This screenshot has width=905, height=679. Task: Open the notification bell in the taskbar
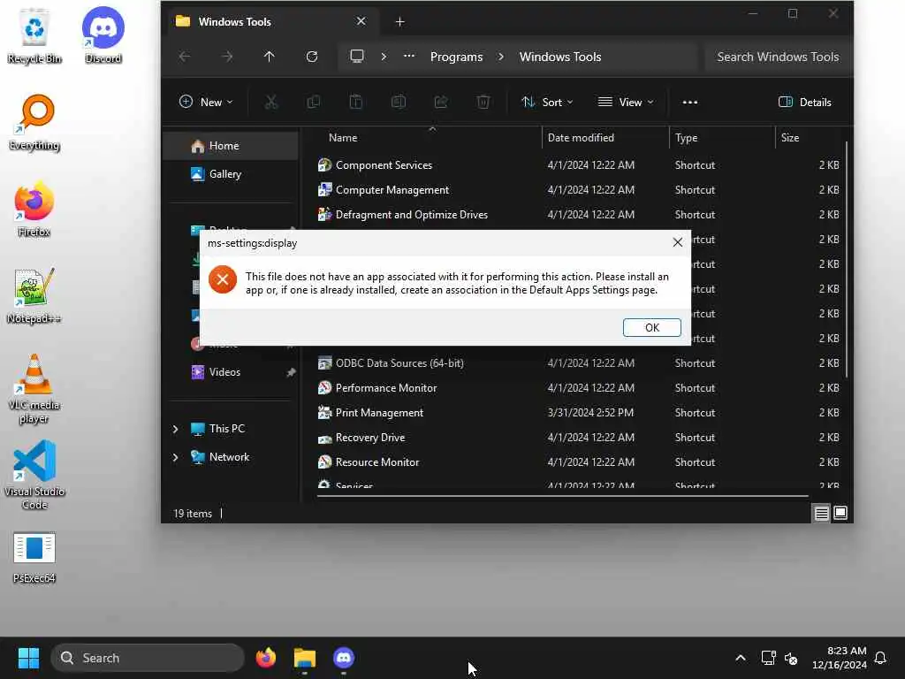[880, 658]
